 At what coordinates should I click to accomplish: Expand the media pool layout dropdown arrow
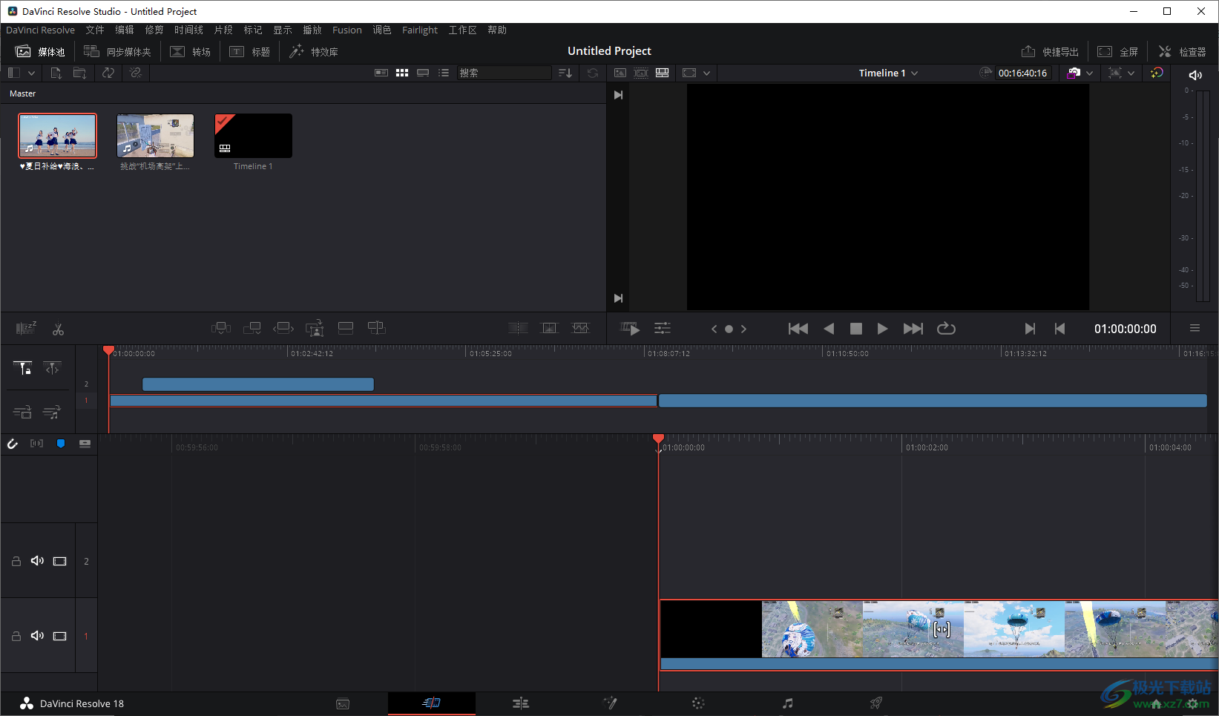(x=31, y=73)
